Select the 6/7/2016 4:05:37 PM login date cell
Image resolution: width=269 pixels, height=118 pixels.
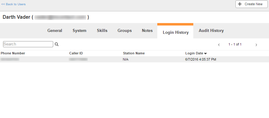click(x=201, y=59)
